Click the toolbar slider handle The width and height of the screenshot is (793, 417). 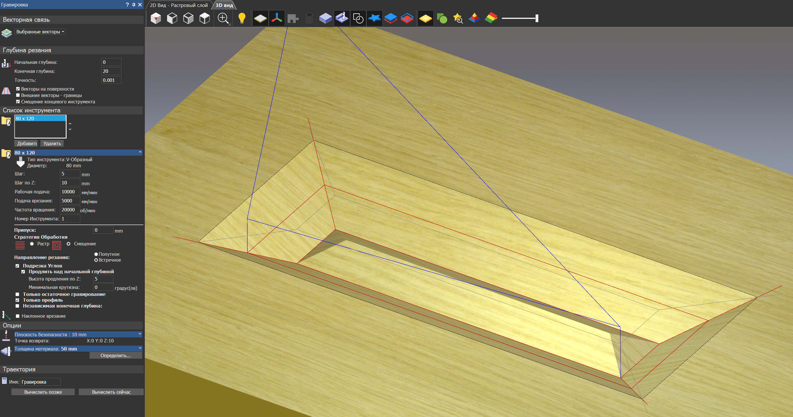(x=537, y=18)
